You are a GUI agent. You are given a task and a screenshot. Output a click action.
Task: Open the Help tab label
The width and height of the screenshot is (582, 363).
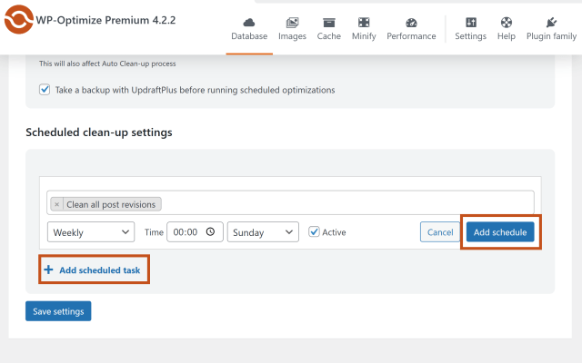click(x=507, y=36)
